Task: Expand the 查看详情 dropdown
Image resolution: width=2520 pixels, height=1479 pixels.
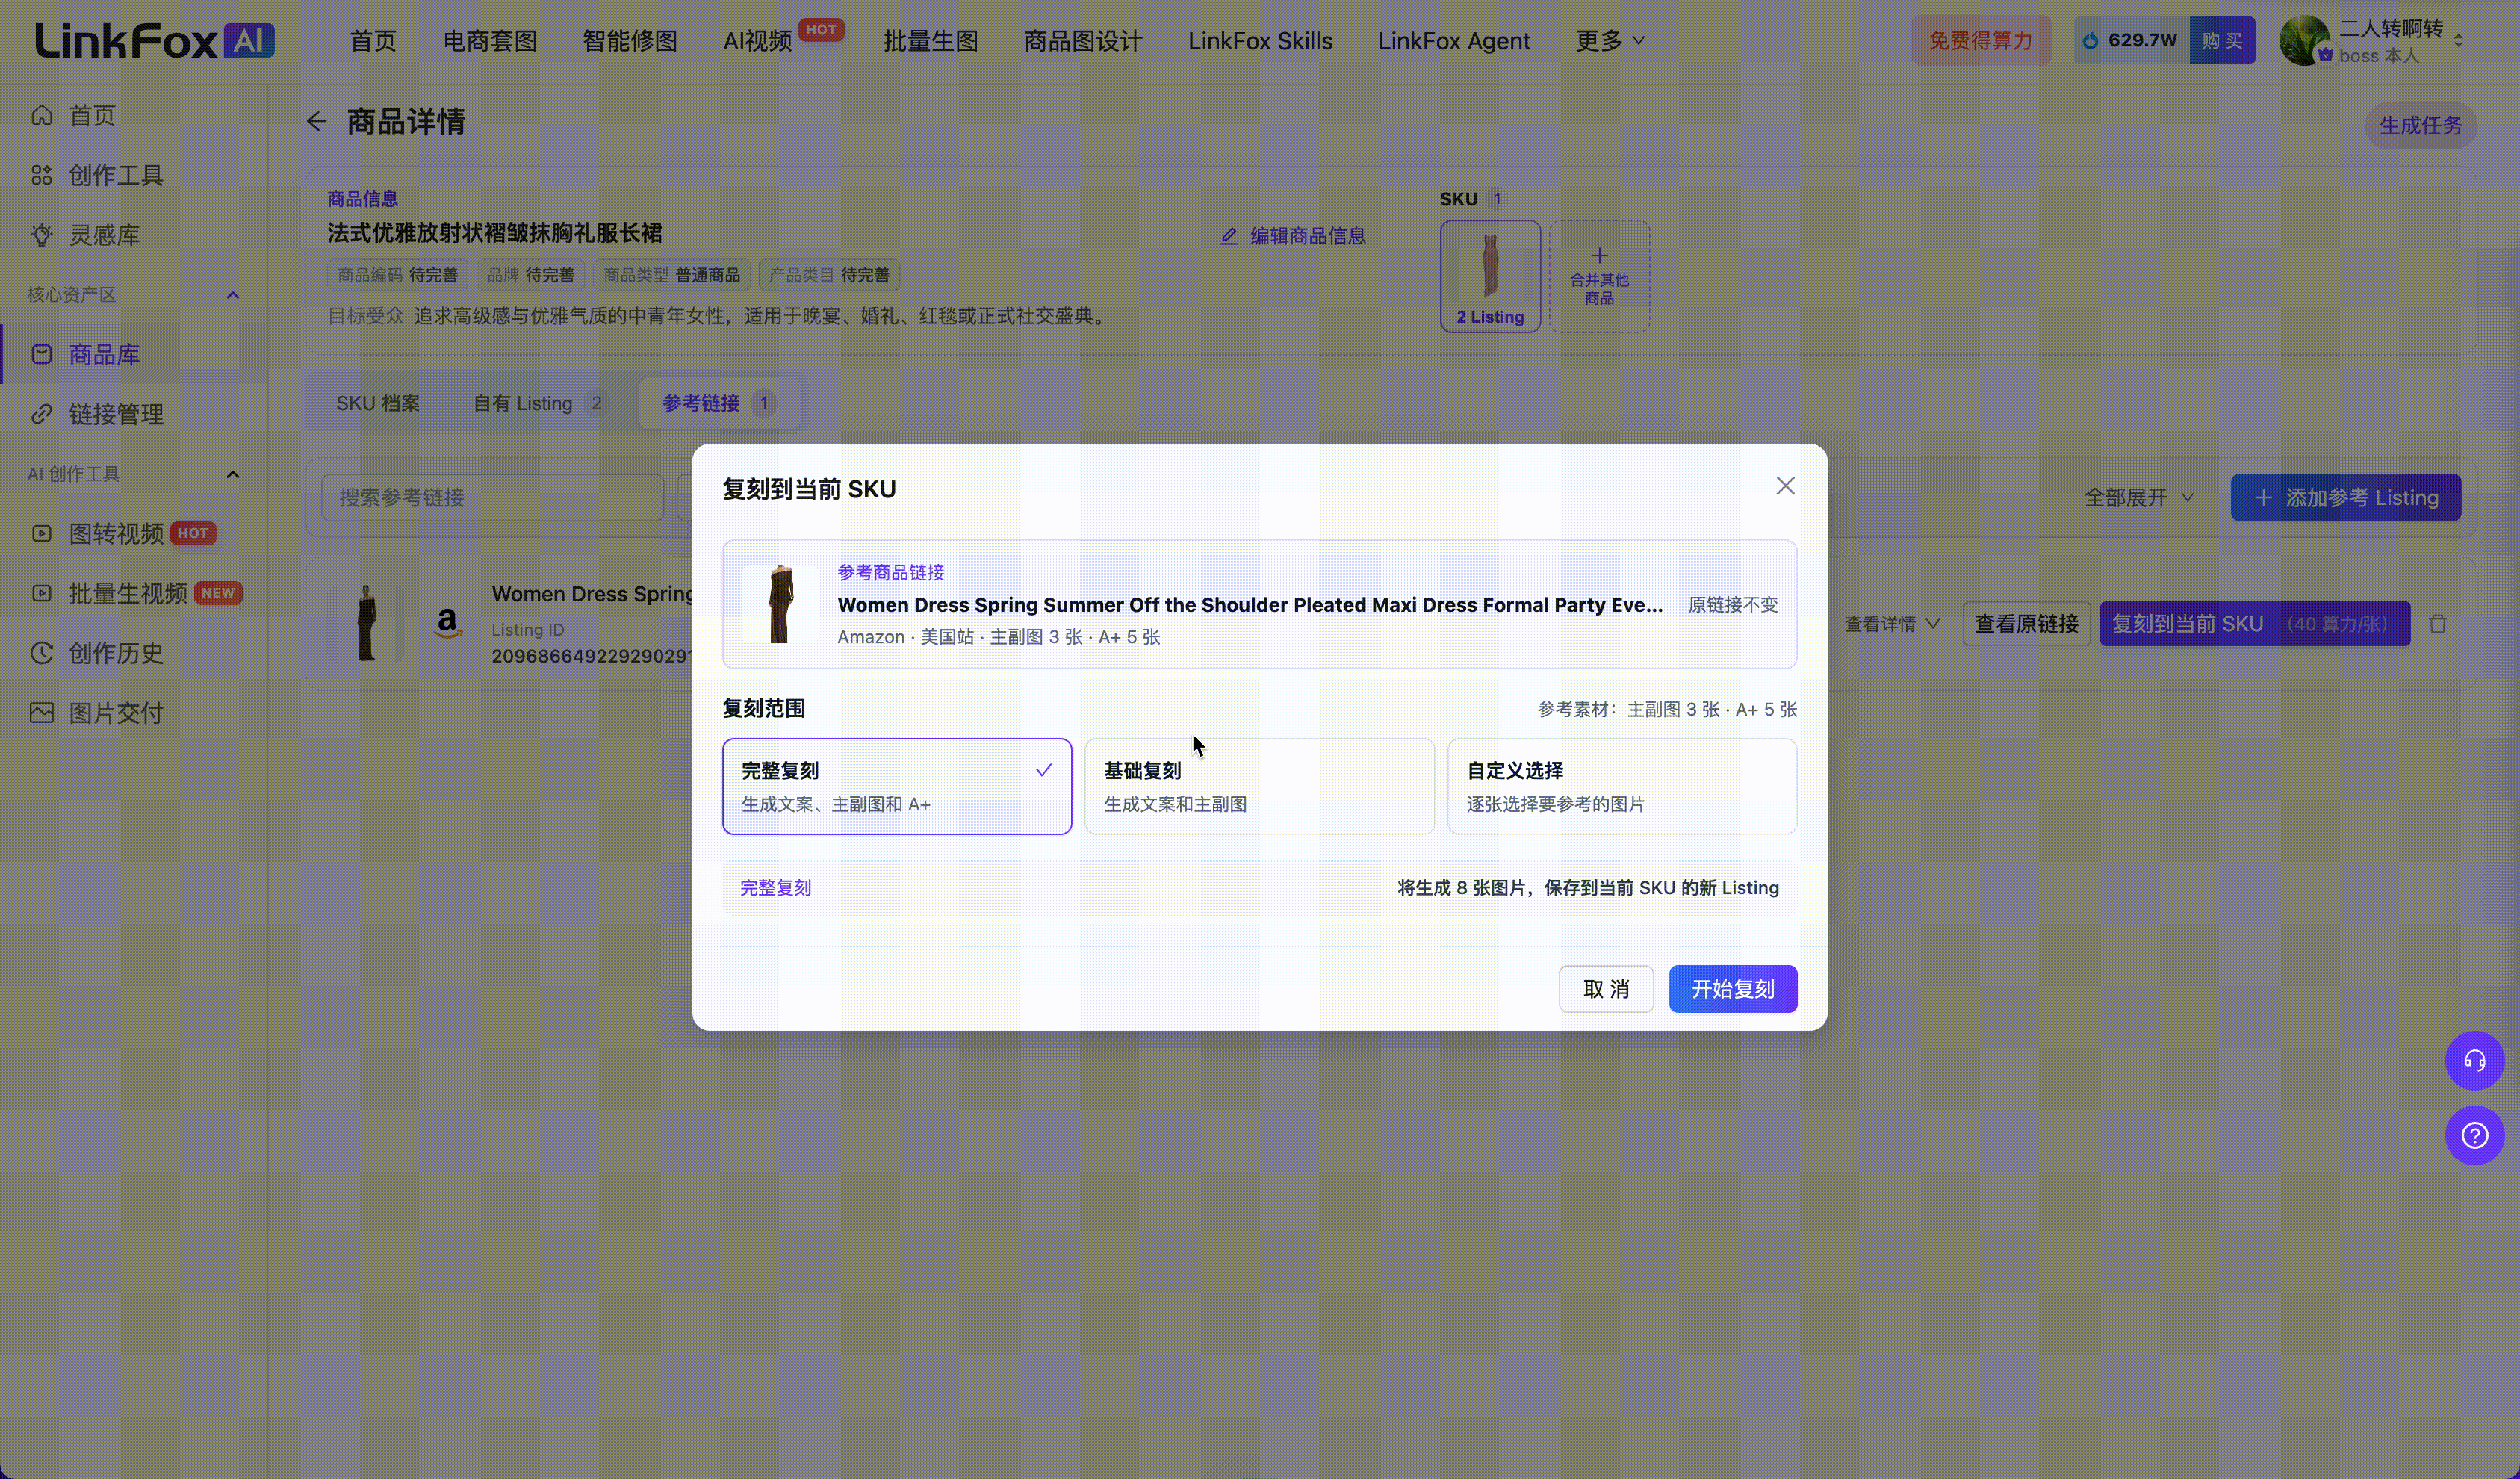Action: tap(1892, 624)
